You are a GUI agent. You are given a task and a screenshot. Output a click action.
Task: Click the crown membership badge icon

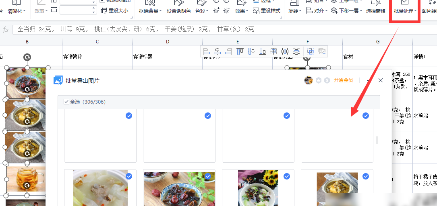tap(319, 80)
